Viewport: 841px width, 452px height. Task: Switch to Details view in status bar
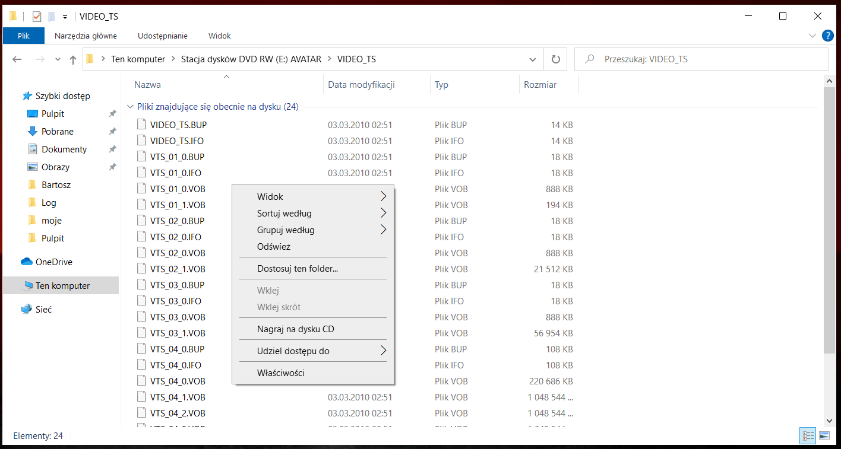(808, 435)
